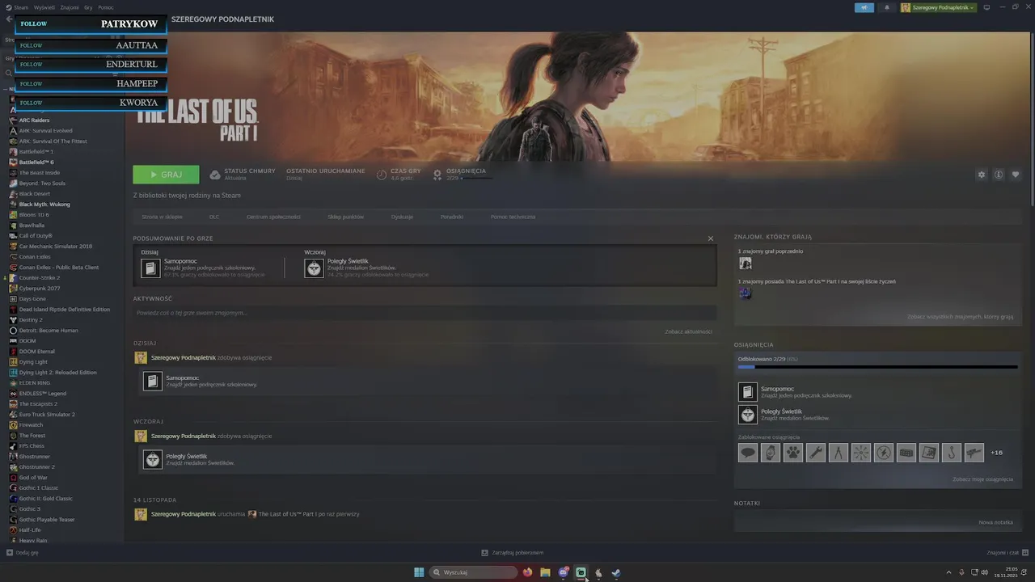1035x582 pixels.
Task: Open Sklep punktów link
Action: pos(346,217)
